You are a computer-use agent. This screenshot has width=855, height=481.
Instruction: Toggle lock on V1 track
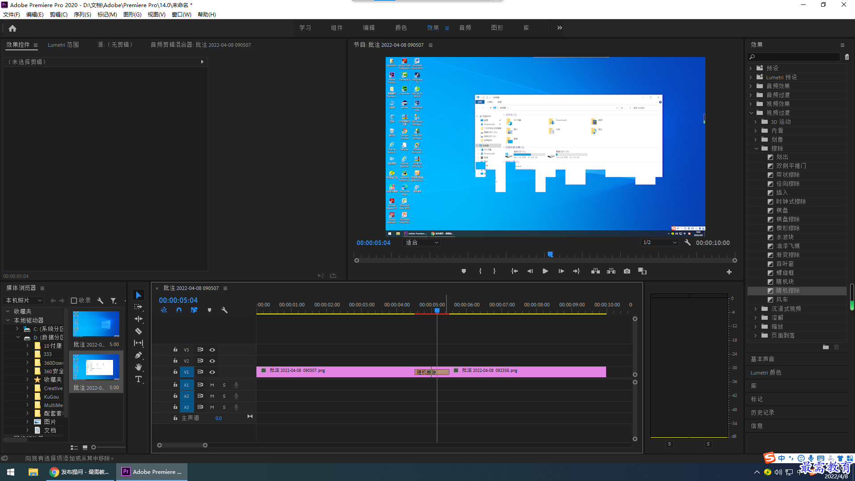tap(175, 372)
